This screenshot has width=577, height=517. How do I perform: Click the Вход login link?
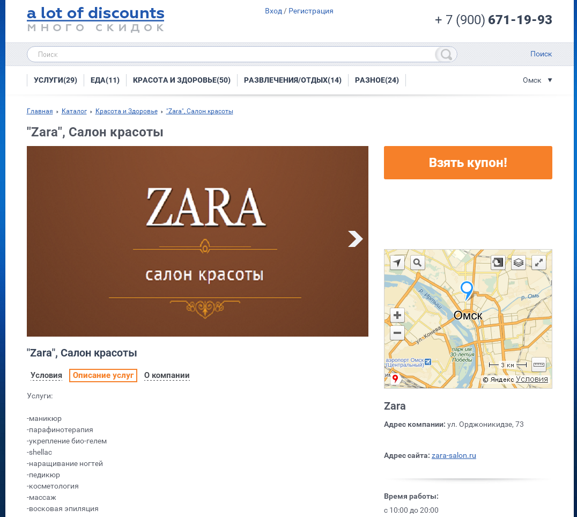click(273, 11)
